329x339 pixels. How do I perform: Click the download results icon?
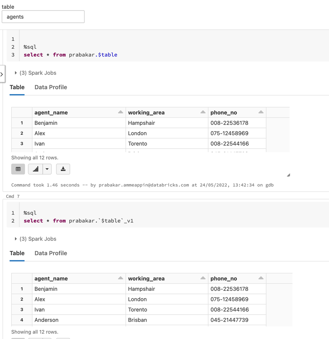pos(63,169)
